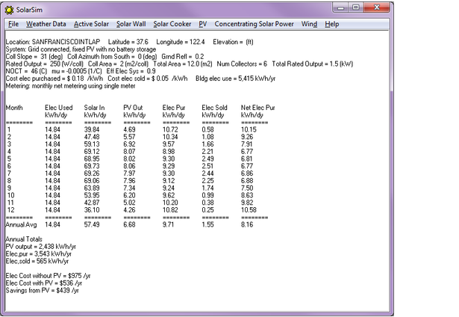Open the Help menu
This screenshot has height=317, width=459.
pyautogui.click(x=332, y=24)
